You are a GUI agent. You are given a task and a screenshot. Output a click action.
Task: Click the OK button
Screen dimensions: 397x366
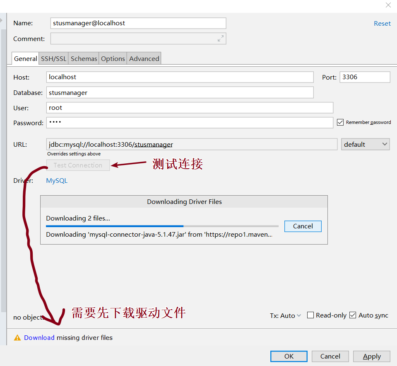click(289, 356)
